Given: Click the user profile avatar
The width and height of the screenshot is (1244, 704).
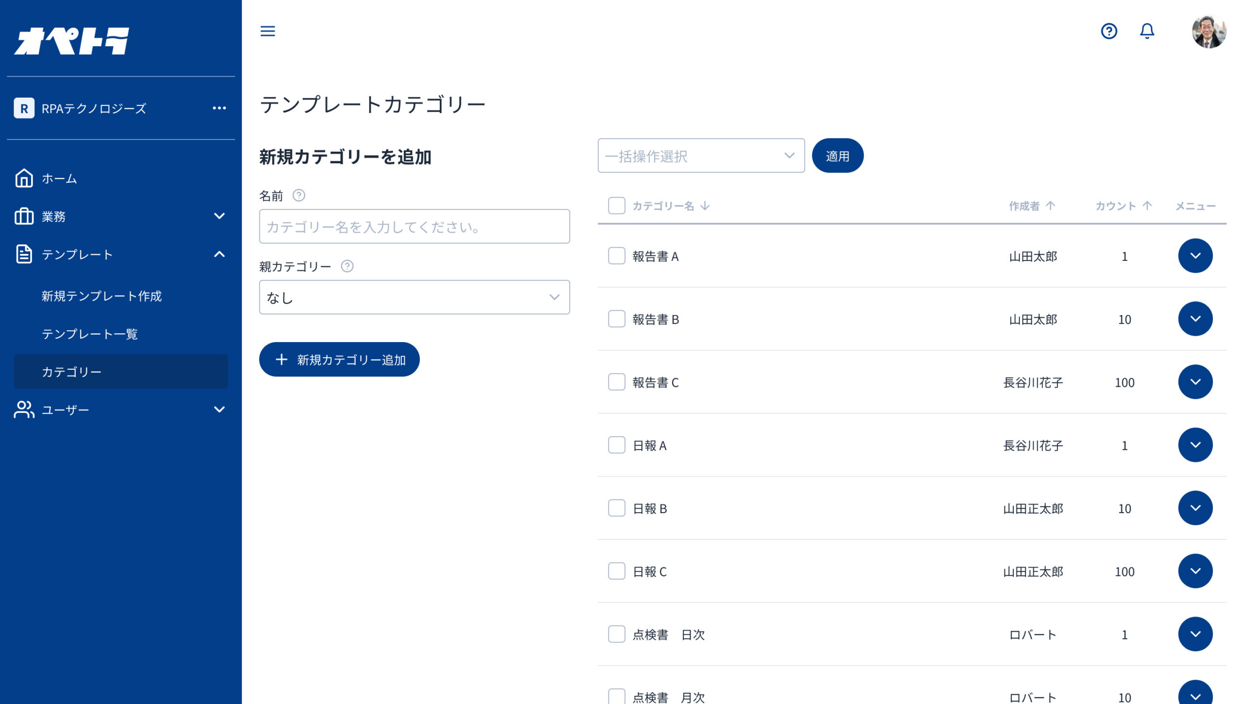Looking at the screenshot, I should 1209,32.
